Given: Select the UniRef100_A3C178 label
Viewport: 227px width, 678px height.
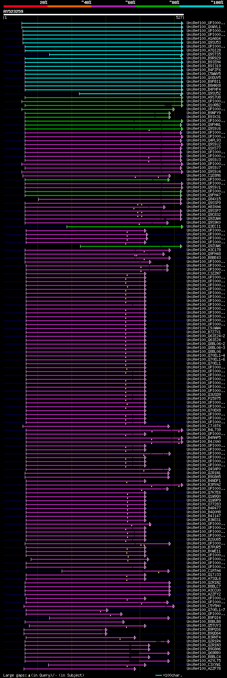Looking at the screenshot, I should click(x=204, y=250).
